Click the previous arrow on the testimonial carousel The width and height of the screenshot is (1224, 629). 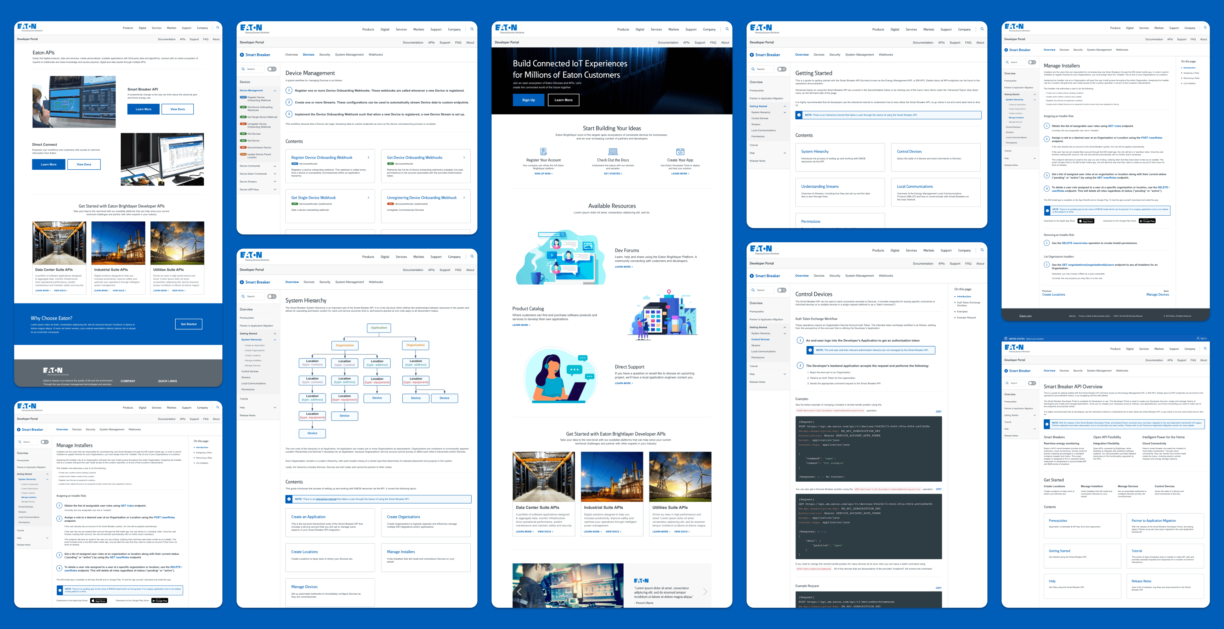pyautogui.click(x=519, y=591)
